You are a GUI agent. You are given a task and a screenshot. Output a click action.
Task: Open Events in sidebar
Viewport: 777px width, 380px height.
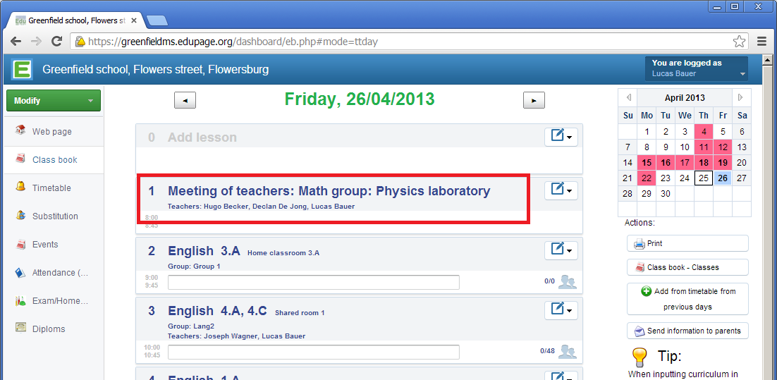[54, 245]
